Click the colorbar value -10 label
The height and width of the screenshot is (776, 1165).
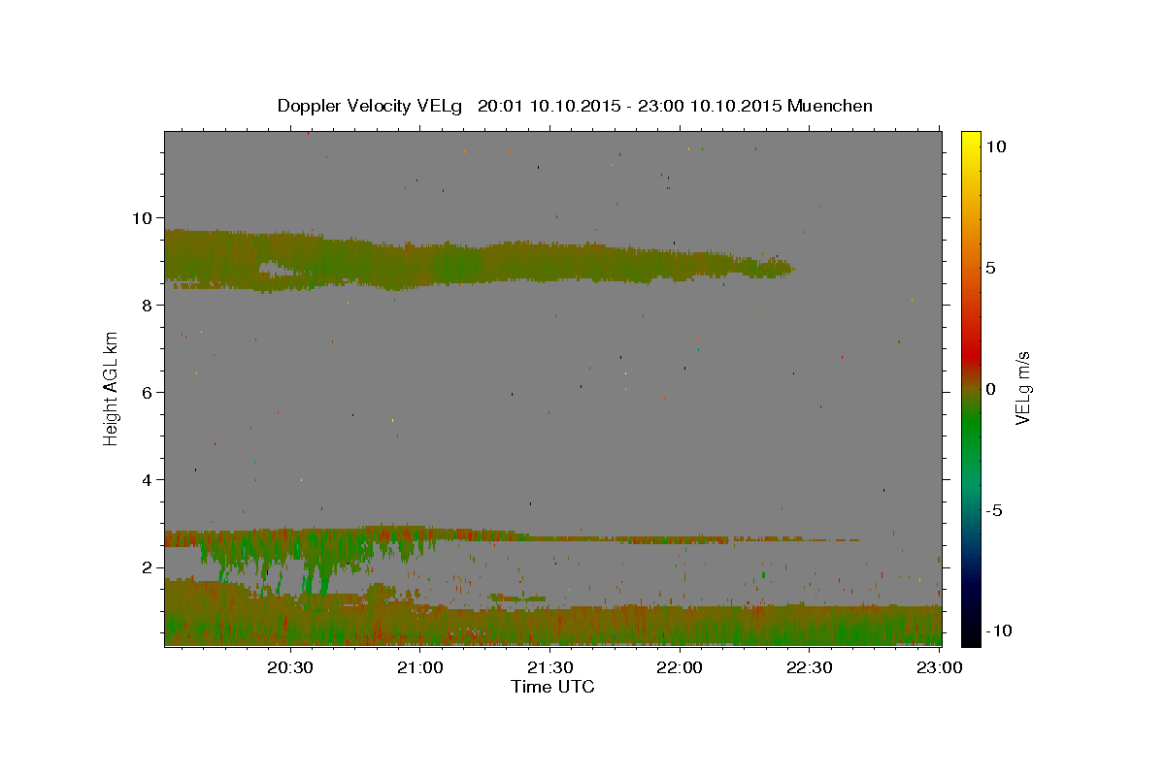pos(998,631)
